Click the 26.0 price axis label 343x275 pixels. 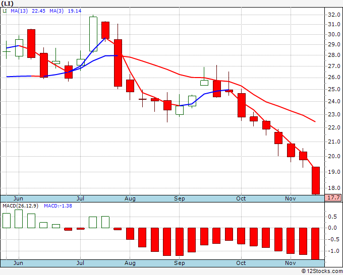(334, 78)
